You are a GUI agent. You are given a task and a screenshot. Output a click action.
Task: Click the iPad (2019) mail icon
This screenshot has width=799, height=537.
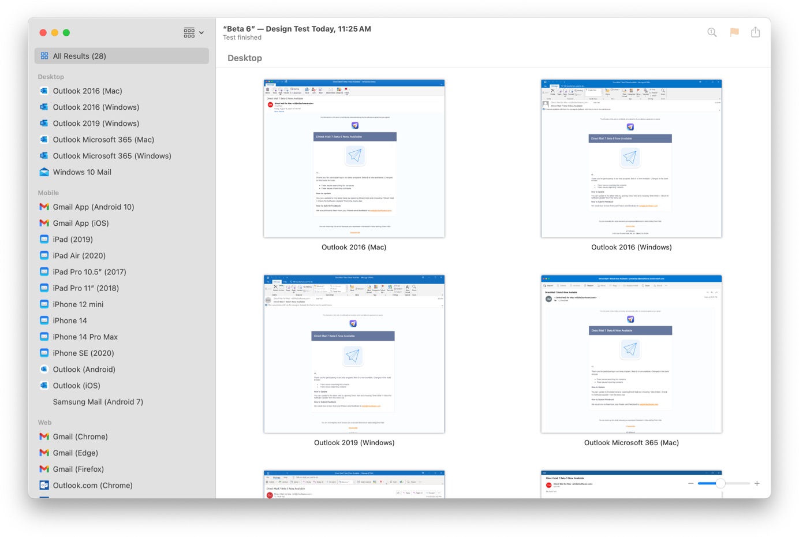click(44, 239)
